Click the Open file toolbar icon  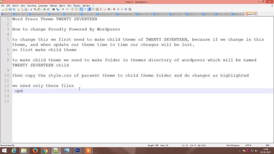6,9
